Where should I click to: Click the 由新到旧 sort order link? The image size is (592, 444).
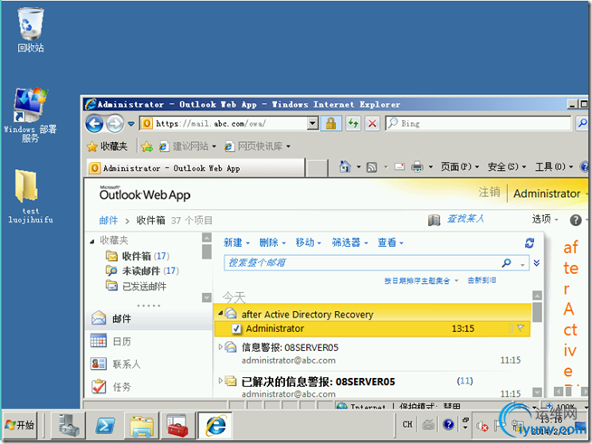point(482,280)
